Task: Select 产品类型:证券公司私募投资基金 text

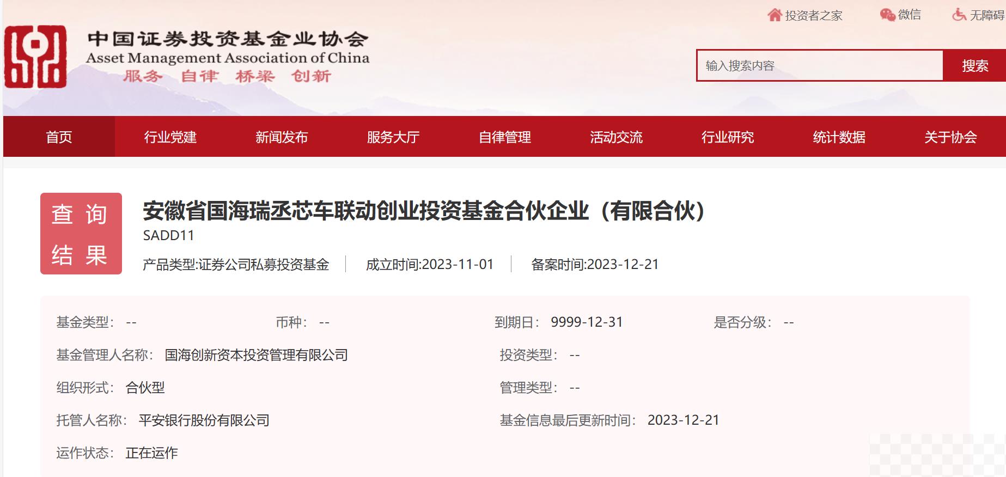Action: coord(236,265)
